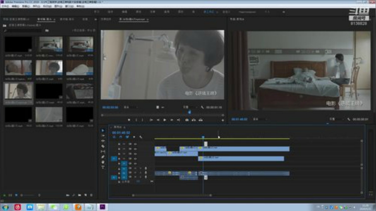
Task: Toggle Snap in the timeline header
Action: [121, 137]
